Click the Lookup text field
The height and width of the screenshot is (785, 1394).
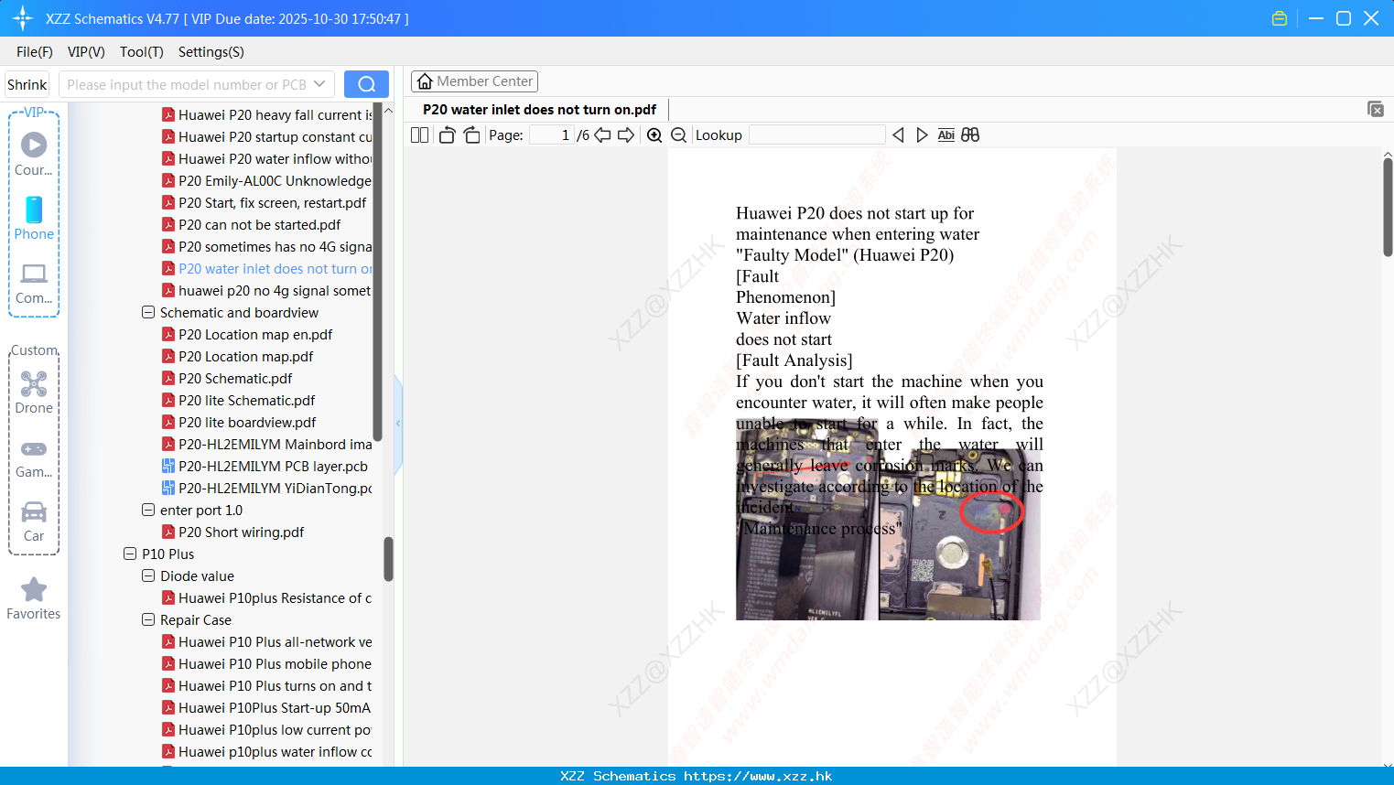point(816,134)
